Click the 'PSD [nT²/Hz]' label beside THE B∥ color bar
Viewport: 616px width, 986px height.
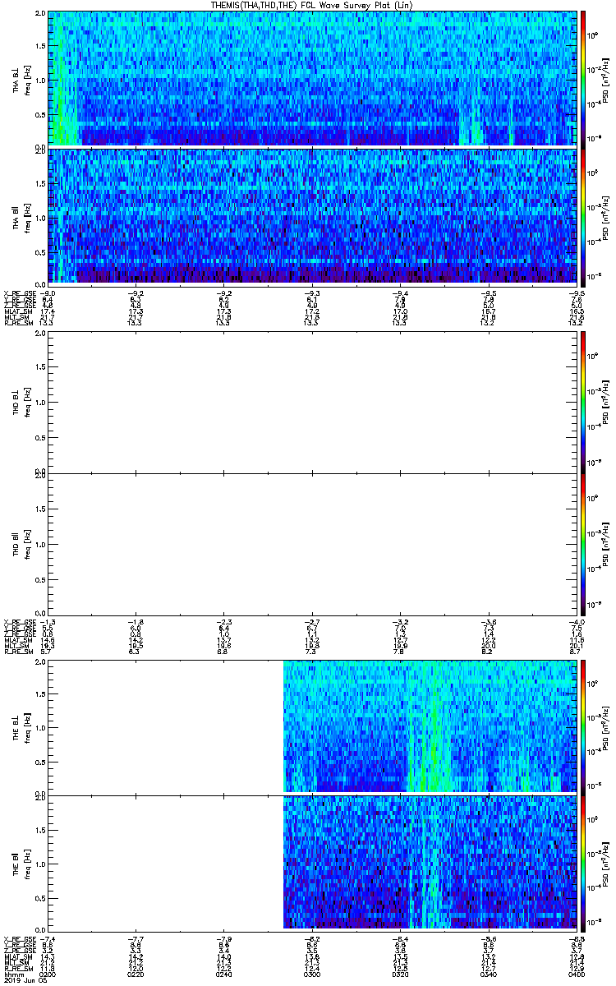[605, 864]
